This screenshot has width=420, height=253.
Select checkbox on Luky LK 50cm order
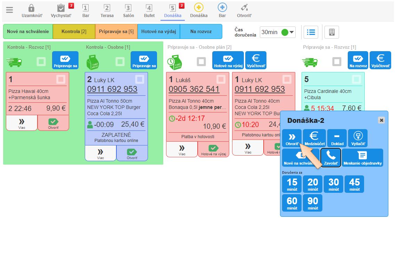point(140,79)
